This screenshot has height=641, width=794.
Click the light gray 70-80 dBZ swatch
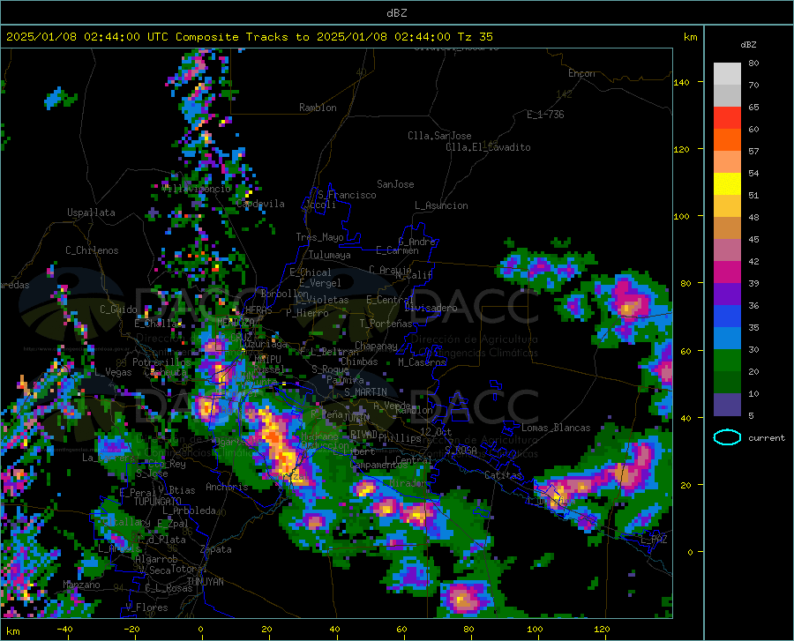[727, 74]
